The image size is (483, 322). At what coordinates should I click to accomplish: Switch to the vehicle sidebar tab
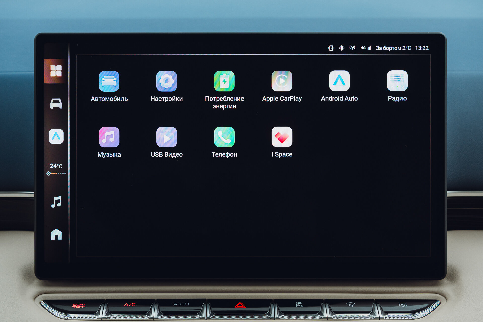(56, 103)
